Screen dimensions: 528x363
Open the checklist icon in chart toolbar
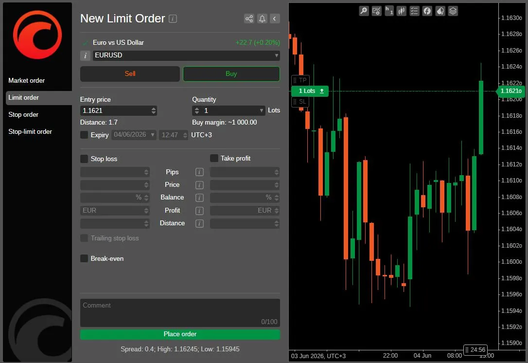pyautogui.click(x=415, y=11)
